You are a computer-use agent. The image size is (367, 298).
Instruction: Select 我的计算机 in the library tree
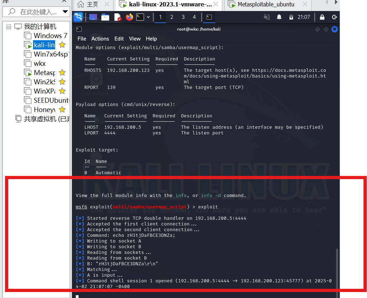pos(40,26)
